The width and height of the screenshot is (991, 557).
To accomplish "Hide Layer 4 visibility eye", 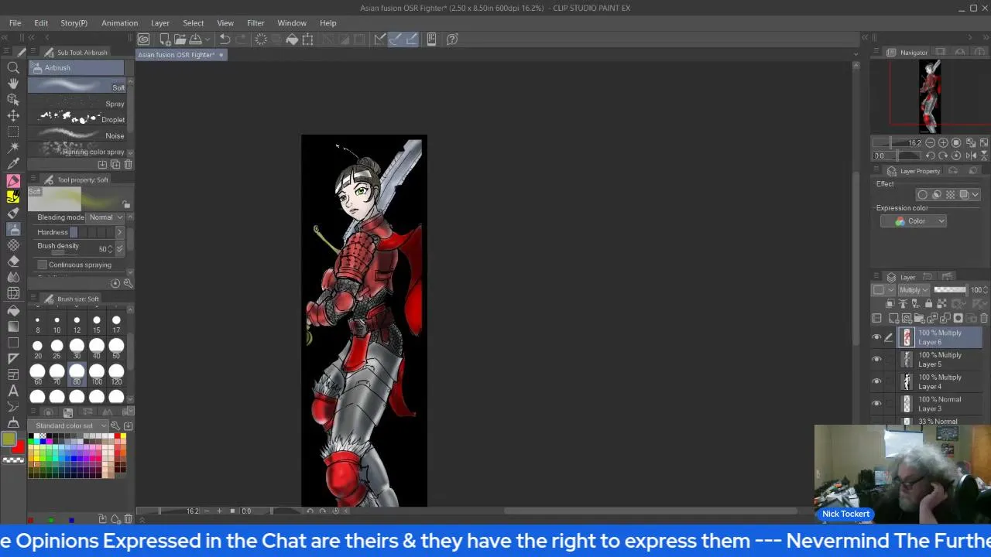I will click(x=876, y=381).
